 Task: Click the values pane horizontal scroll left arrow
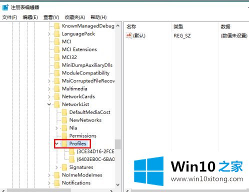127,190
